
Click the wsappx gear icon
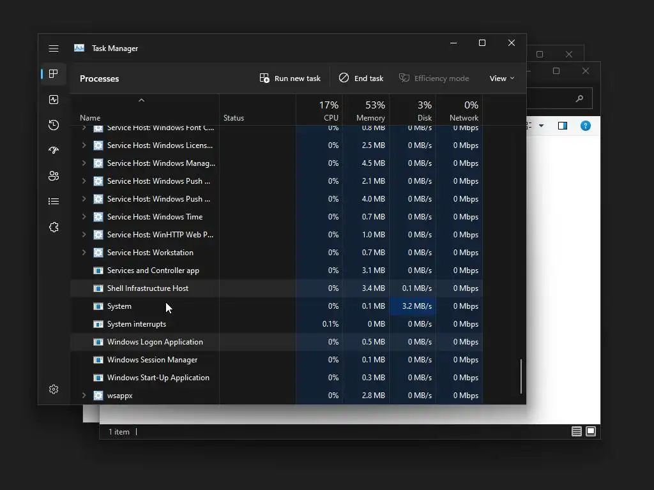[98, 396]
